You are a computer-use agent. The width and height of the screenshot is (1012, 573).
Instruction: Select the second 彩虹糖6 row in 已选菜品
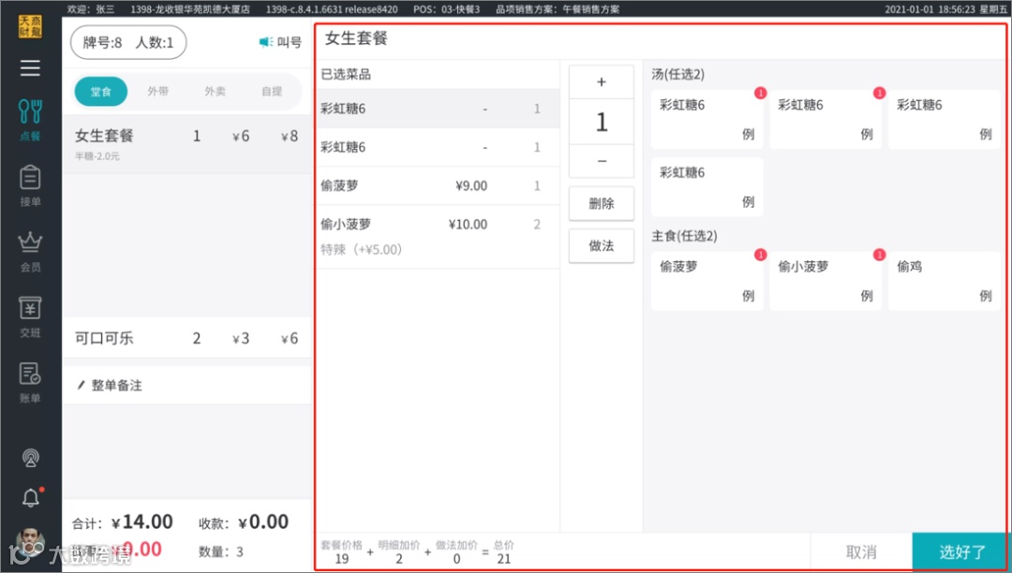[439, 147]
